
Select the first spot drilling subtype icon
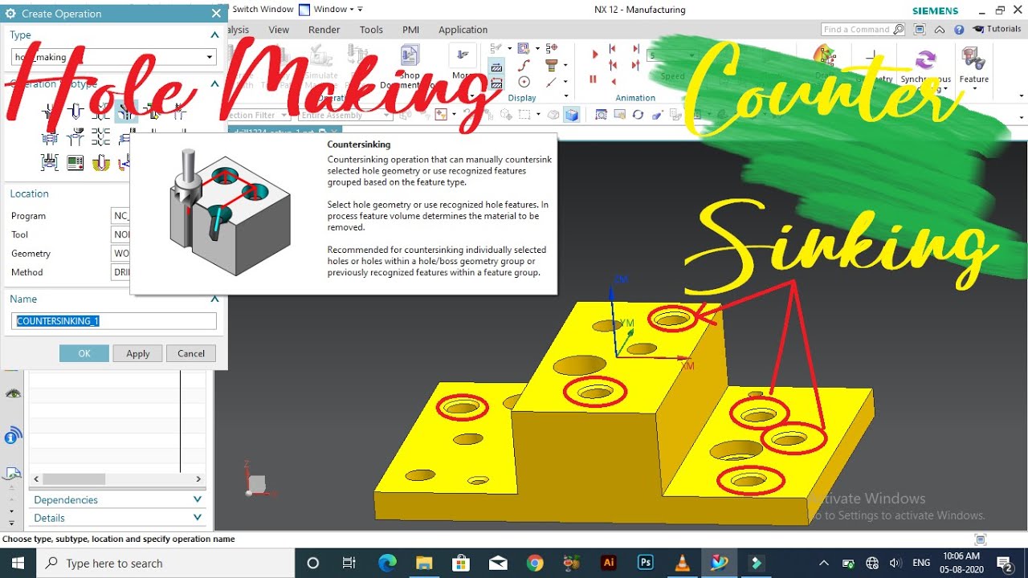coord(50,112)
